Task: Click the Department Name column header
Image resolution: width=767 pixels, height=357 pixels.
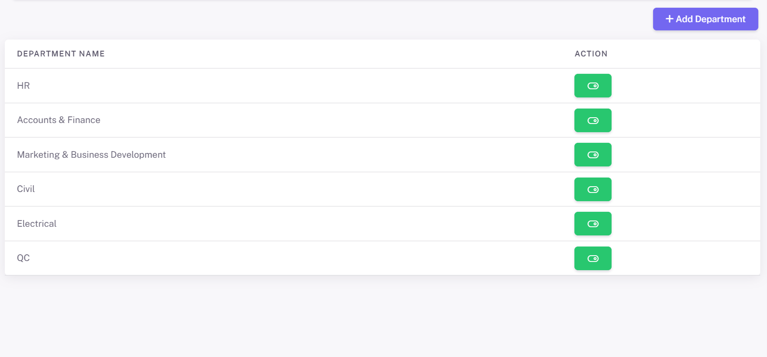Action: point(61,54)
